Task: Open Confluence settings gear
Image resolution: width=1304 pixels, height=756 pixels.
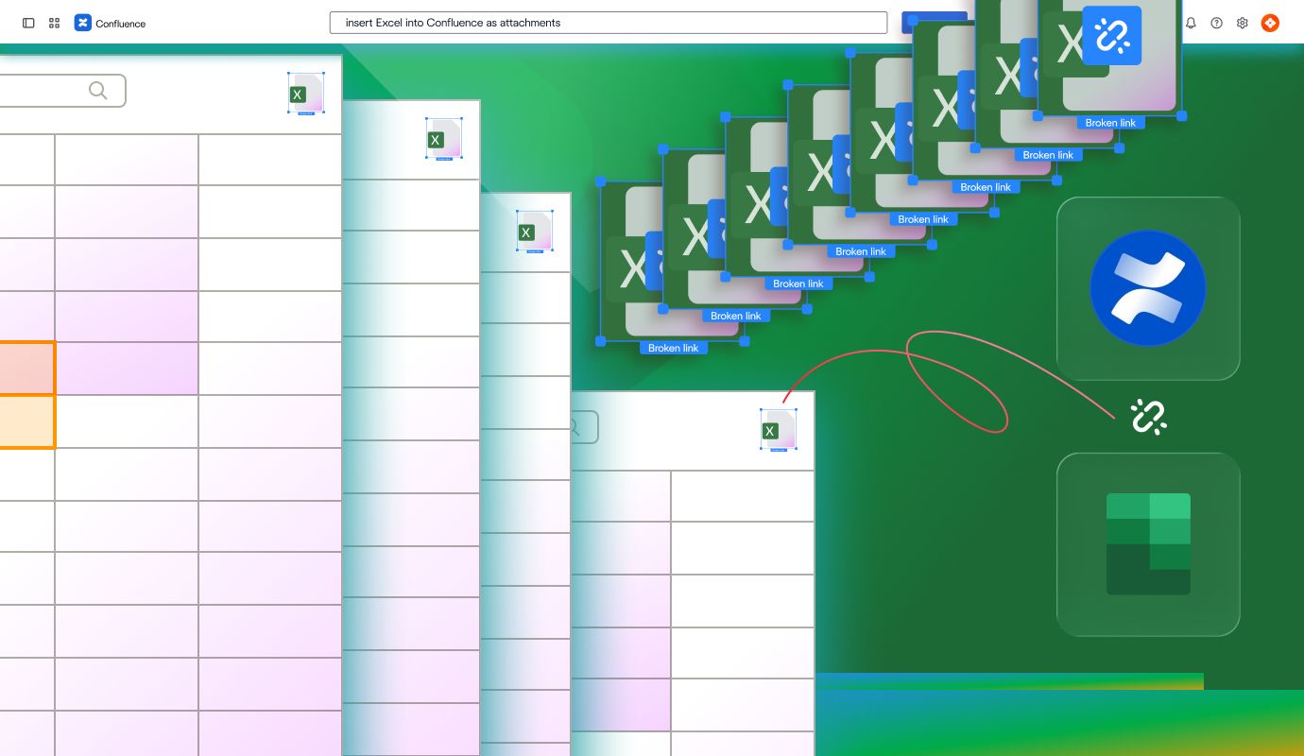Action: coord(1242,23)
